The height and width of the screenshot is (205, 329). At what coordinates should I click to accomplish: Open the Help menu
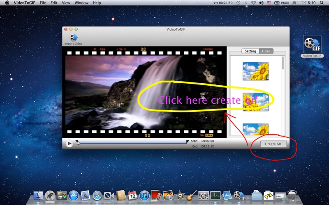point(97,3)
